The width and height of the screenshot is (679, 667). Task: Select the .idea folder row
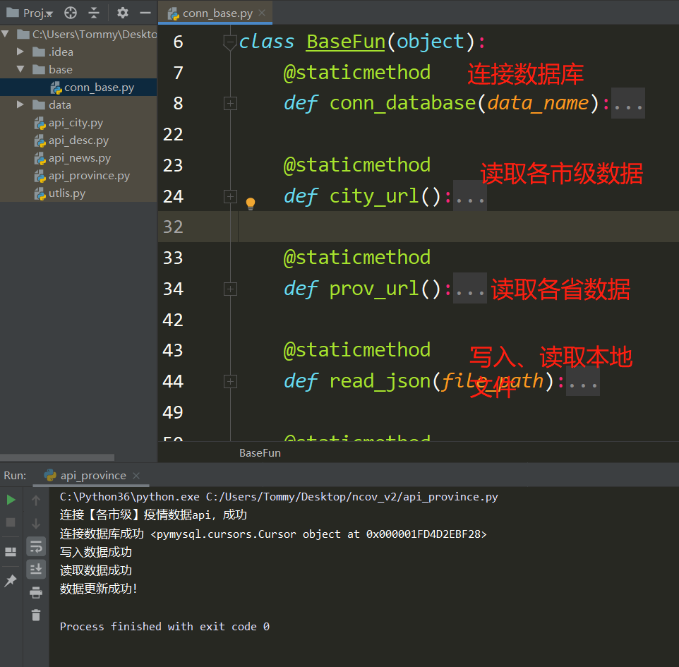tap(78, 52)
